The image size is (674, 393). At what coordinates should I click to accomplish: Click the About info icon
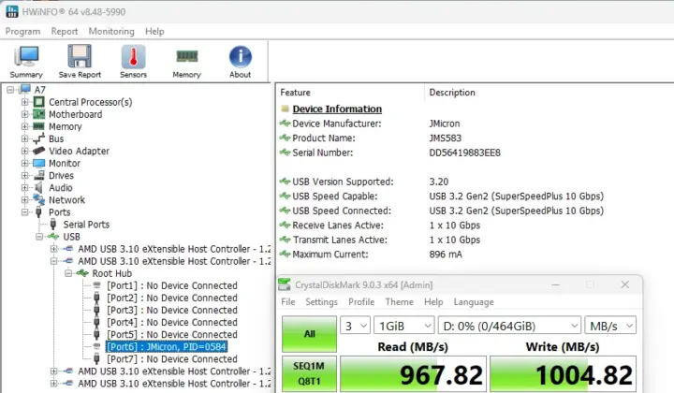[x=241, y=56]
